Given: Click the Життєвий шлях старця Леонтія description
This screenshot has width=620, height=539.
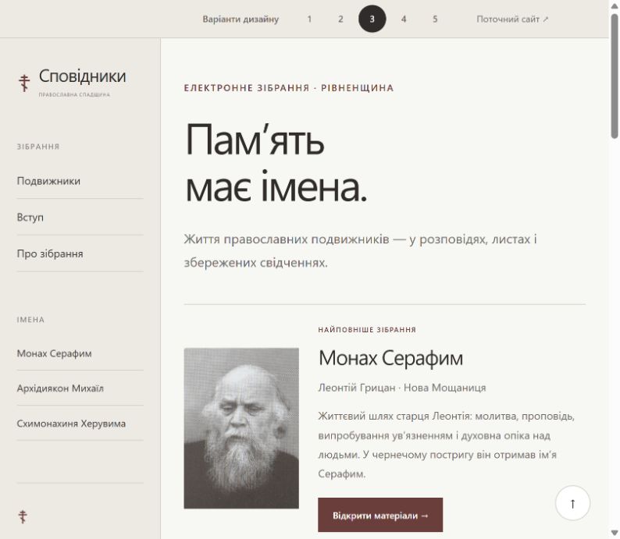Looking at the screenshot, I should click(x=447, y=445).
